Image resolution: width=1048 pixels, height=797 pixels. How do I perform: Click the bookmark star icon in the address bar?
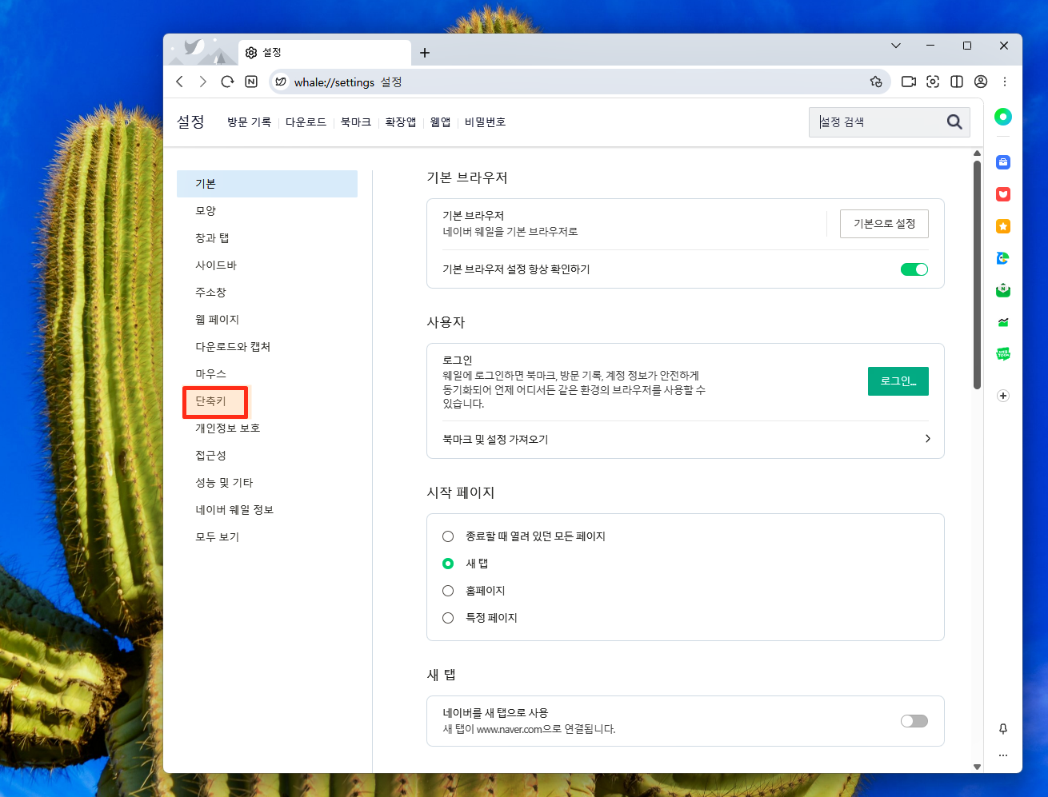876,82
